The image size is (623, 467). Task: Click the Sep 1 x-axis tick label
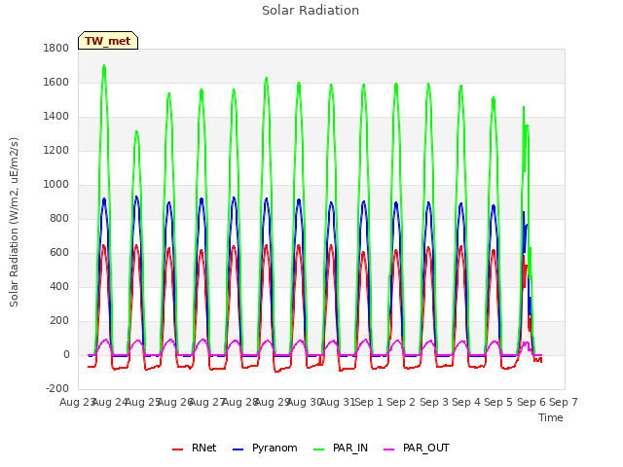pos(369,402)
